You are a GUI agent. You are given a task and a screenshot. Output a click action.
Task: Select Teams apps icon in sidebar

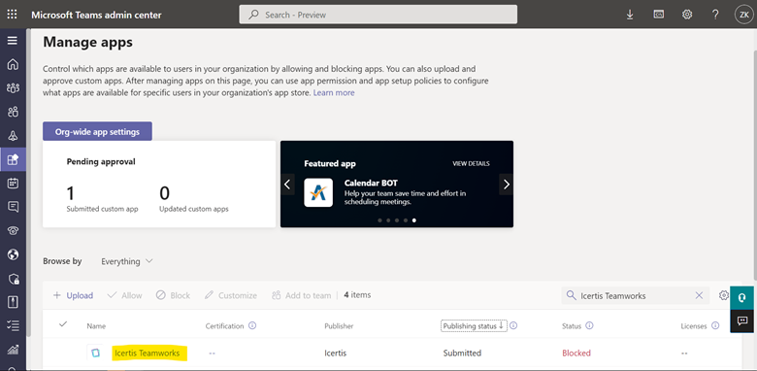(13, 159)
